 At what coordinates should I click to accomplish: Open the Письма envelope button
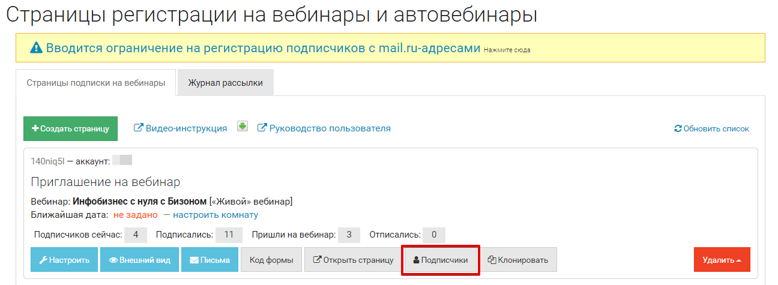210,260
